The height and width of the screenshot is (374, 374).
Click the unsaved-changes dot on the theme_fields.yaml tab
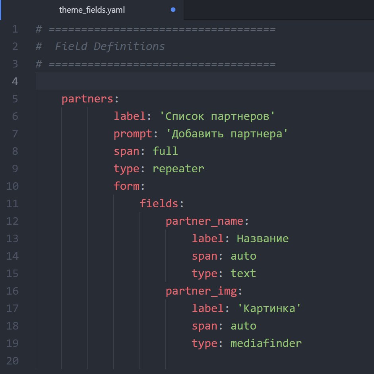(173, 10)
